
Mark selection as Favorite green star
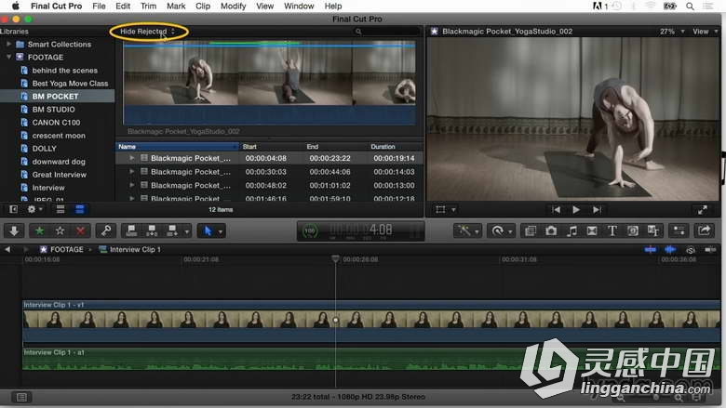coord(40,230)
